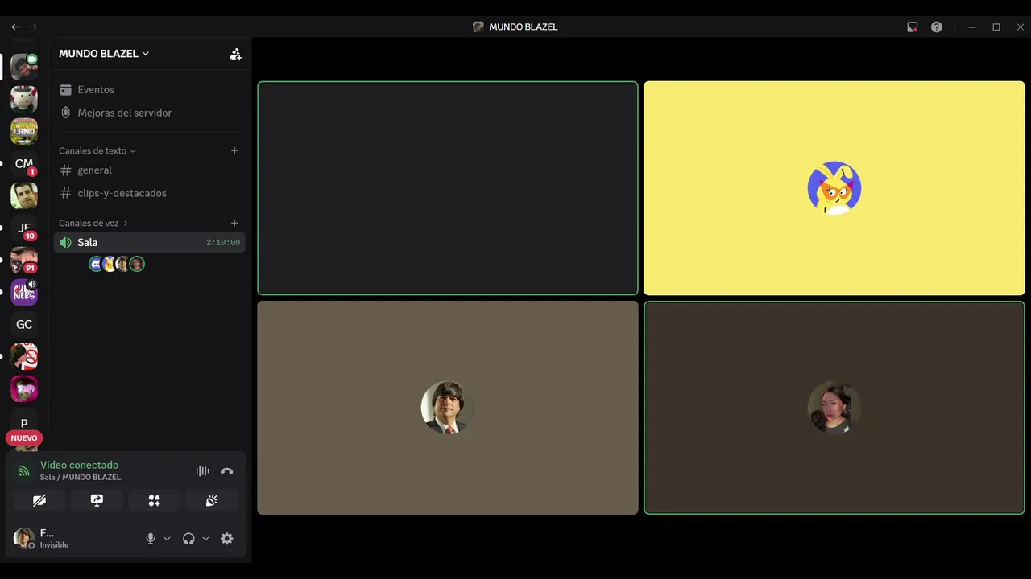This screenshot has width=1031, height=579.
Task: Open the JE server with 10 badge
Action: click(24, 228)
